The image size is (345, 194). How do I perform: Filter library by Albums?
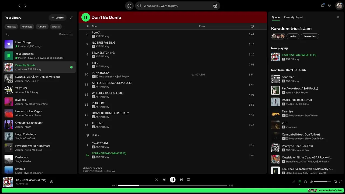tap(42, 26)
